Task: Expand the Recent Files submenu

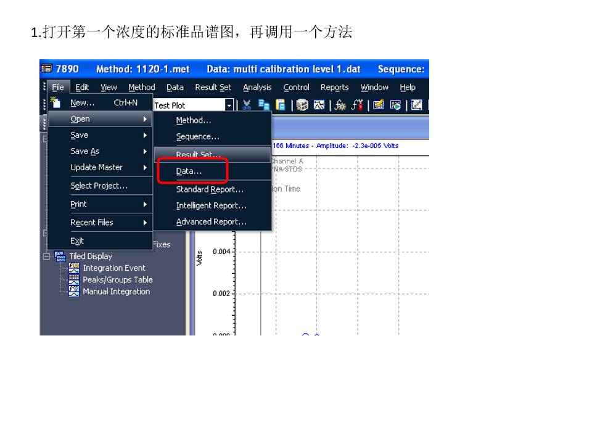Action: [100, 223]
